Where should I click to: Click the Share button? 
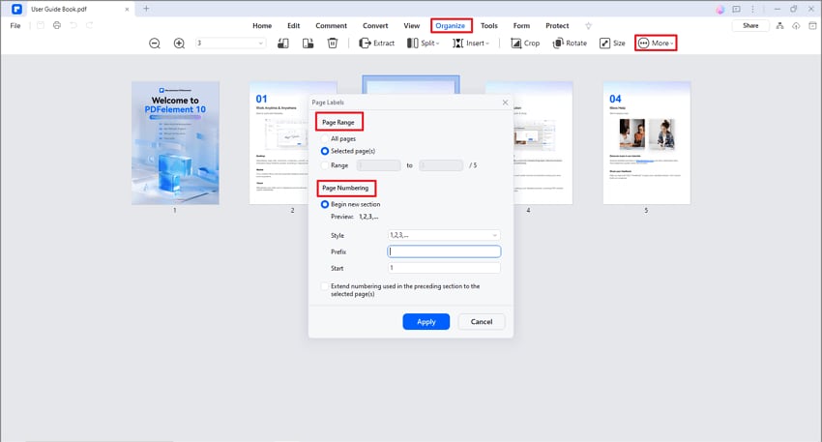click(x=750, y=26)
